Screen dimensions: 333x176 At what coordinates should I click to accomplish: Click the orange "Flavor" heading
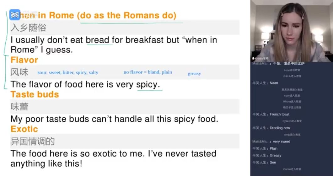click(24, 60)
